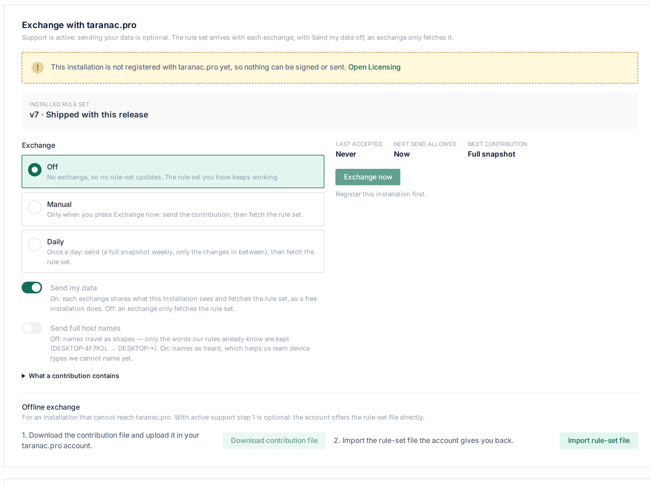
Task: Click 'Once a day: send' description
Action: (181, 257)
